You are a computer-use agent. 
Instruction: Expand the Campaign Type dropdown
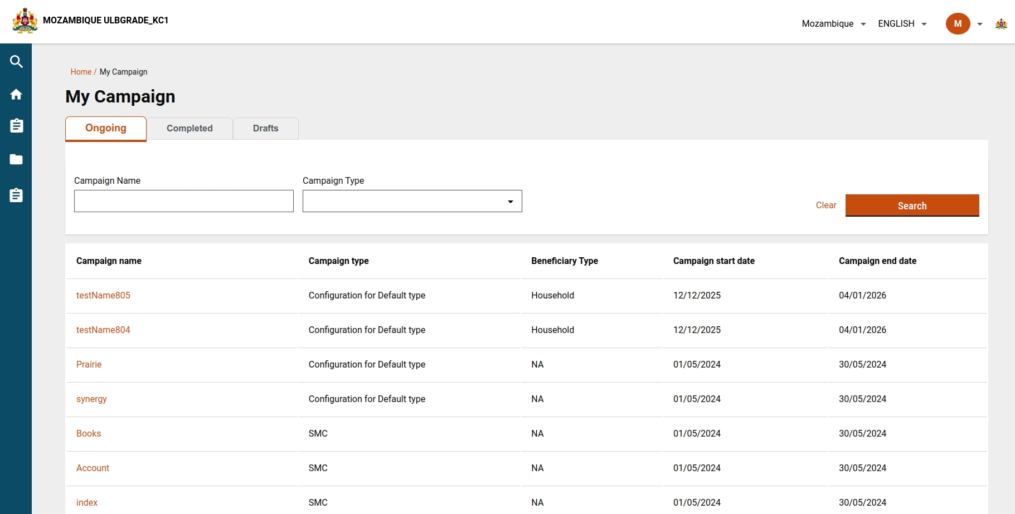pyautogui.click(x=412, y=201)
